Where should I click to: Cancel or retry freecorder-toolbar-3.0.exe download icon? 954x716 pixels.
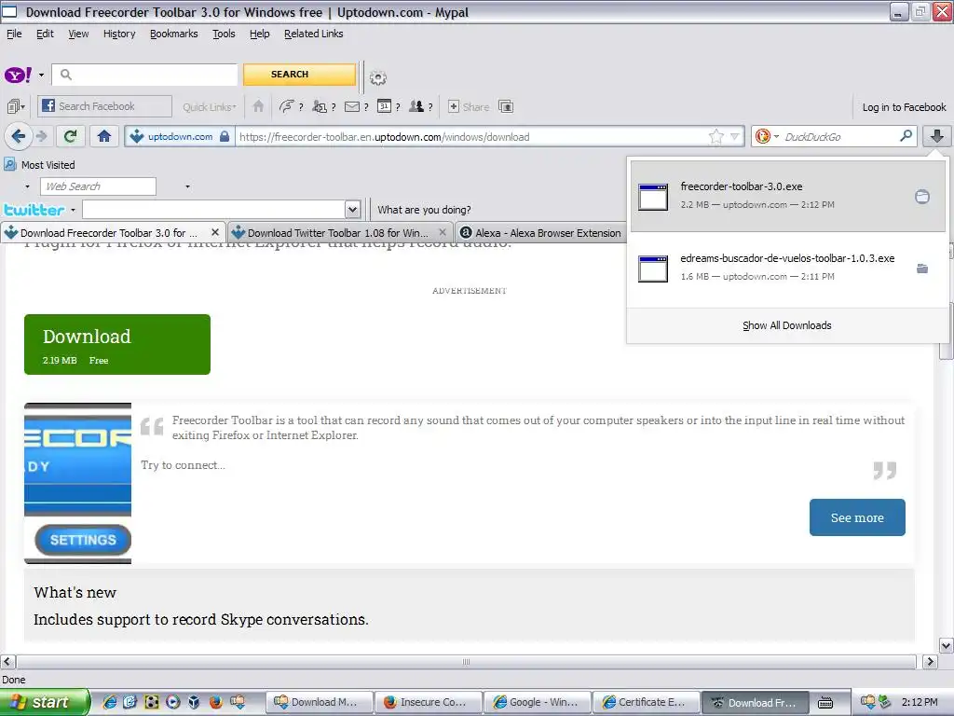pyautogui.click(x=922, y=196)
